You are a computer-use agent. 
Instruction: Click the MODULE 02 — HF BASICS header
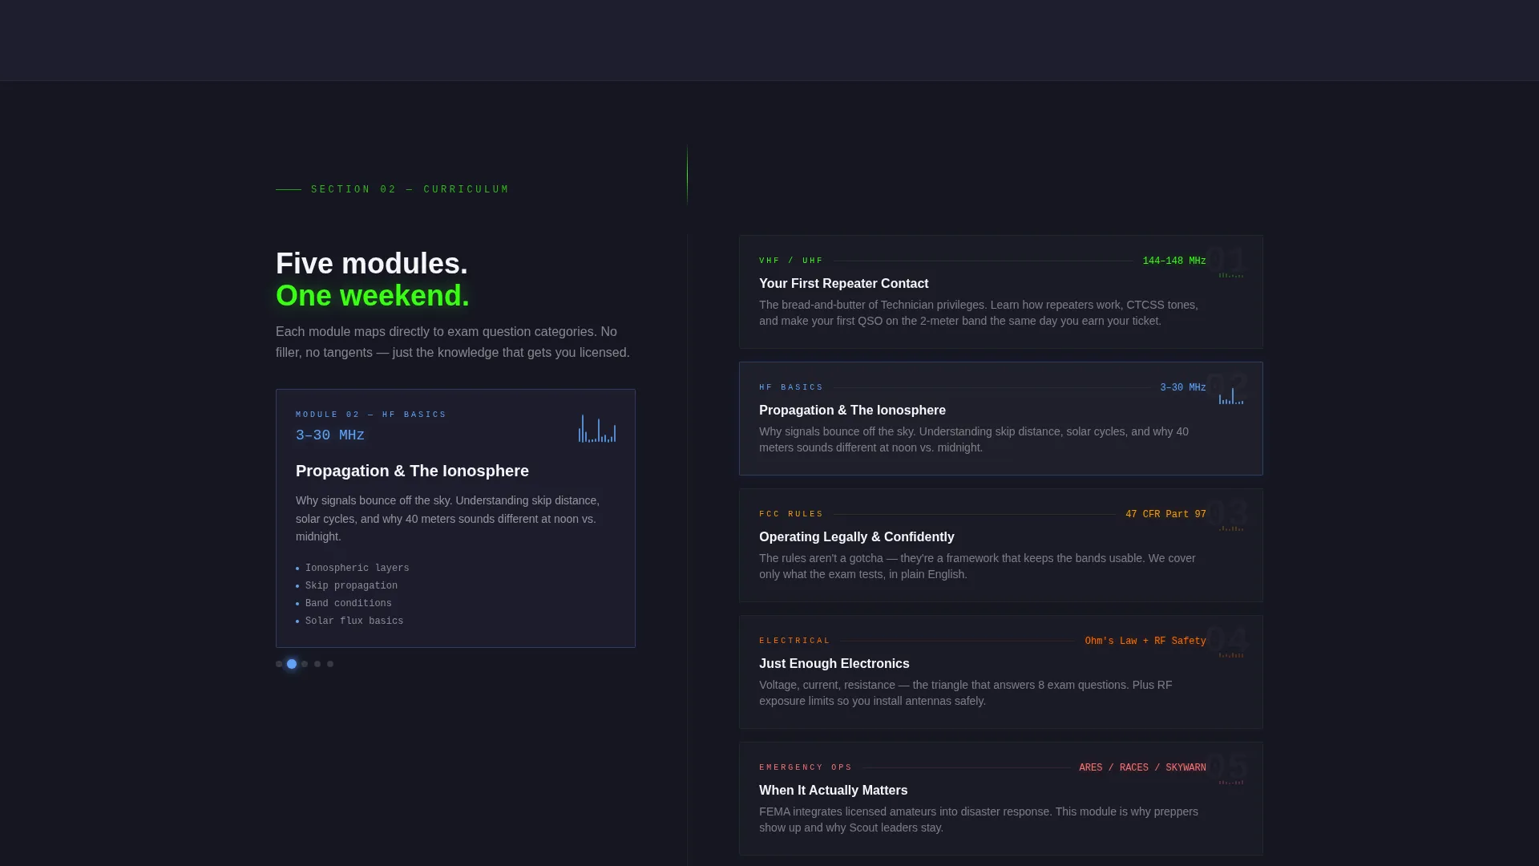click(x=371, y=415)
